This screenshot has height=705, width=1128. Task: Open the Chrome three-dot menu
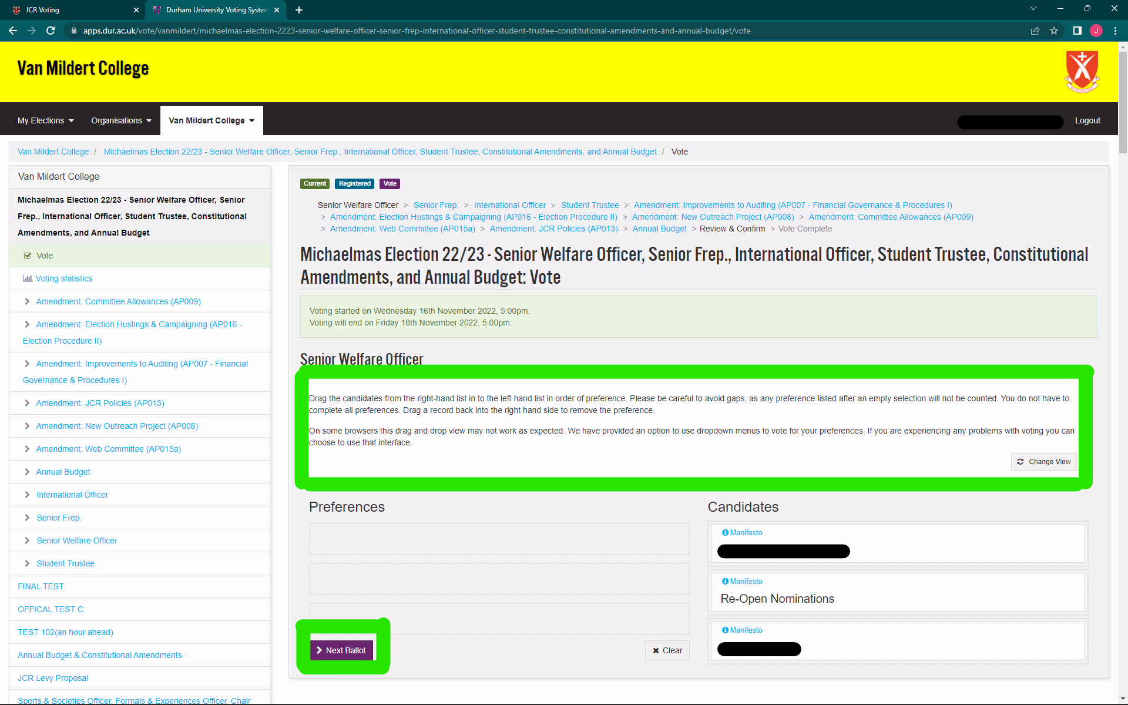click(1115, 31)
